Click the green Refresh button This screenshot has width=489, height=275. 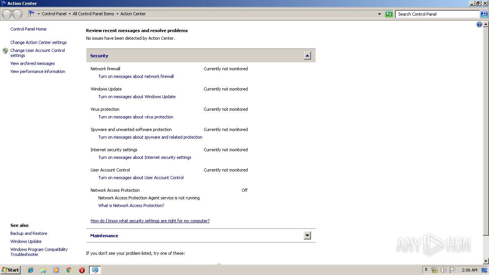pos(389,14)
